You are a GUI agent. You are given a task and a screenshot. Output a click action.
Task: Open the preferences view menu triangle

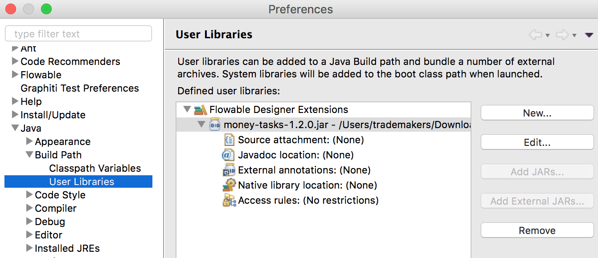point(589,35)
